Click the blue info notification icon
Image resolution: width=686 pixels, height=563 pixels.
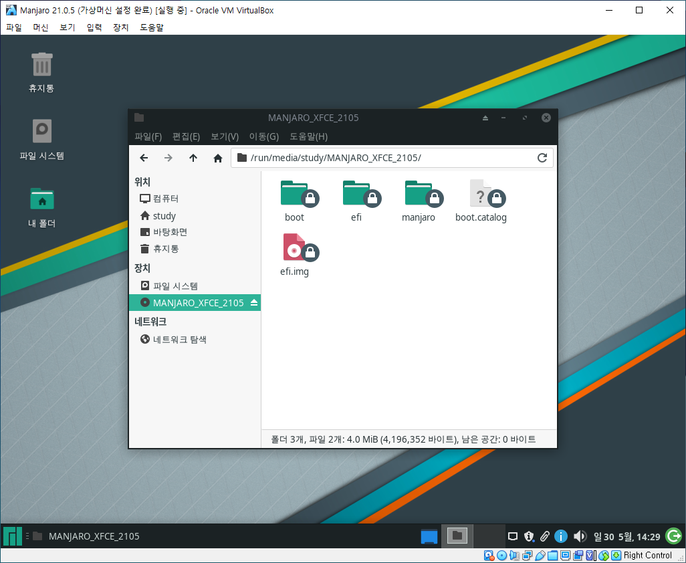[x=560, y=536]
